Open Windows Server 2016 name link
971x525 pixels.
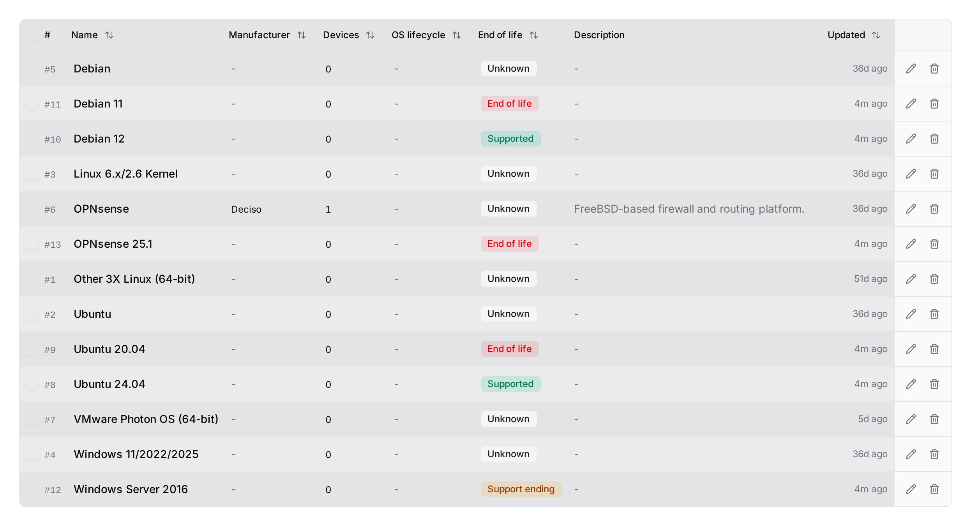131,489
